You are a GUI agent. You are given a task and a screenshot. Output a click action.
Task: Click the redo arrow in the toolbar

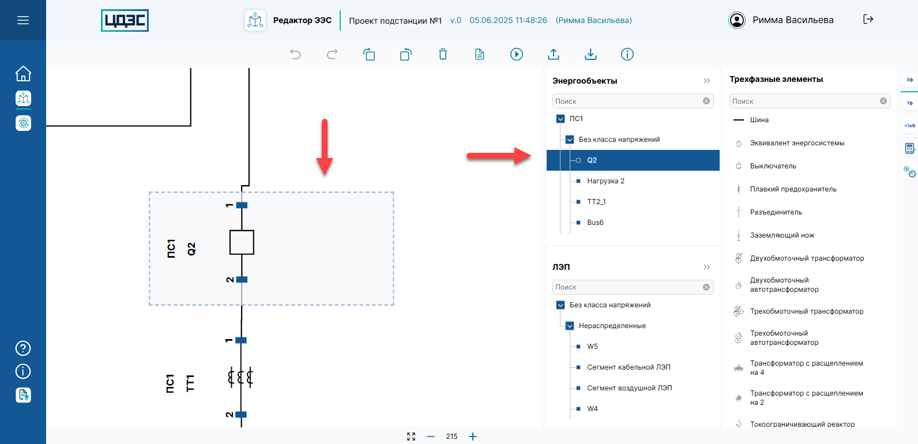click(332, 54)
